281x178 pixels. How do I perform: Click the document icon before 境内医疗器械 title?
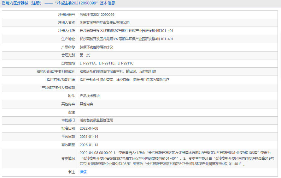[3, 3]
